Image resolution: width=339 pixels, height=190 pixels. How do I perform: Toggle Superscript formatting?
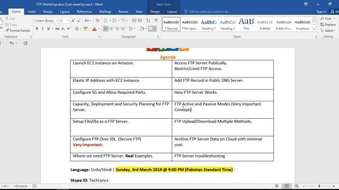(x=69, y=28)
